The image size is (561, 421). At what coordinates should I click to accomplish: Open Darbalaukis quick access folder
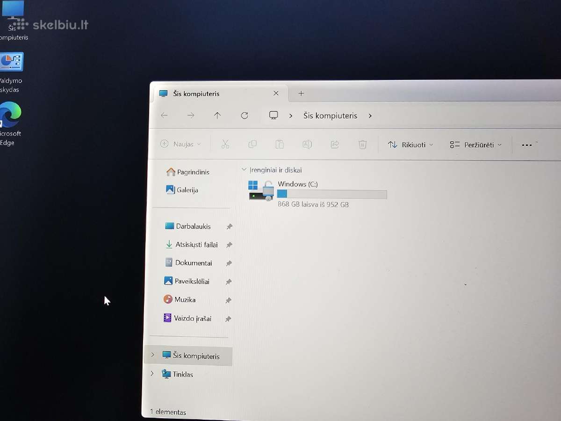point(188,226)
